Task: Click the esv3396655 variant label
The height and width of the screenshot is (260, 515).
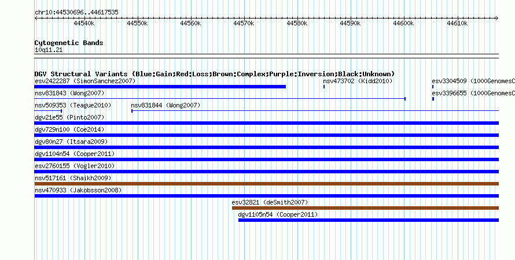Action: 473,93
